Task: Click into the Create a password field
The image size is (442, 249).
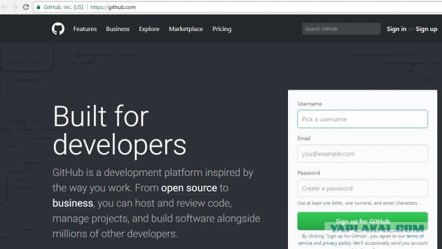Action: tap(363, 188)
